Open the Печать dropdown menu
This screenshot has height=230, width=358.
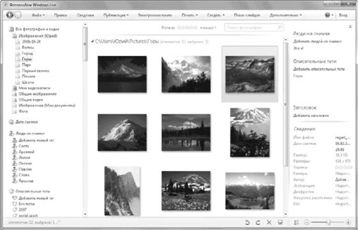pos(190,15)
